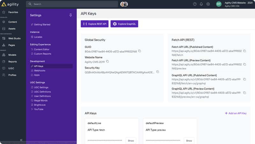Open Web Studio

pos(11,38)
